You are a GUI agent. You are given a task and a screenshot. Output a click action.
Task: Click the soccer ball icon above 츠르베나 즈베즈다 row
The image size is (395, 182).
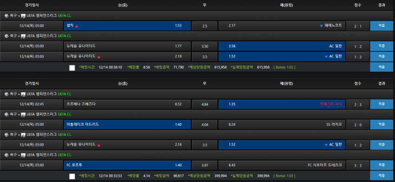[x=7, y=94]
